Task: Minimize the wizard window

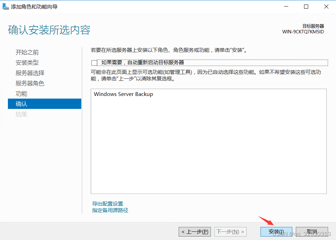Action: [x=286, y=6]
